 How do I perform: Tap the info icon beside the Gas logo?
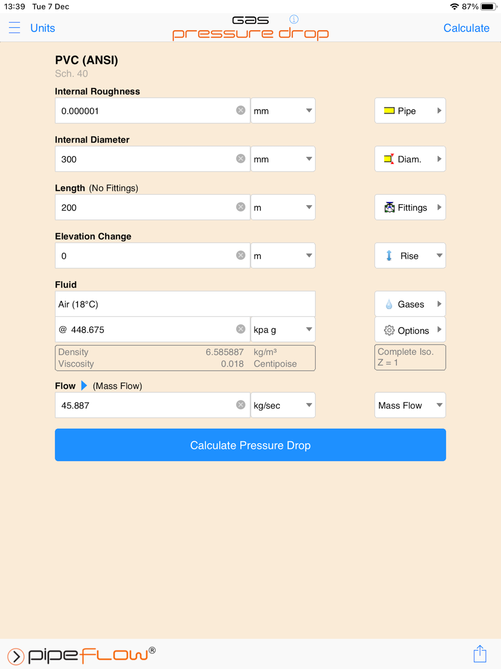pos(294,19)
